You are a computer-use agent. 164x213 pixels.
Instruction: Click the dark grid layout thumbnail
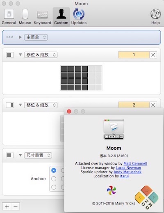point(81,78)
